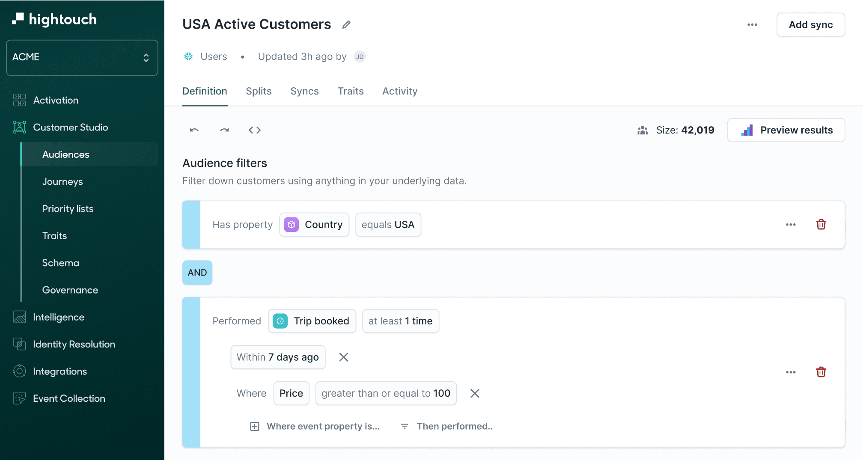This screenshot has width=863, height=460.
Task: Open the Integrations sidebar icon
Action: click(19, 371)
